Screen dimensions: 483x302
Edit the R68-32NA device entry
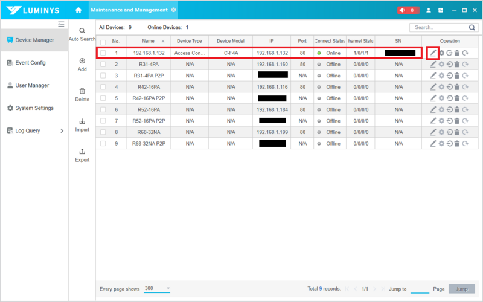433,132
